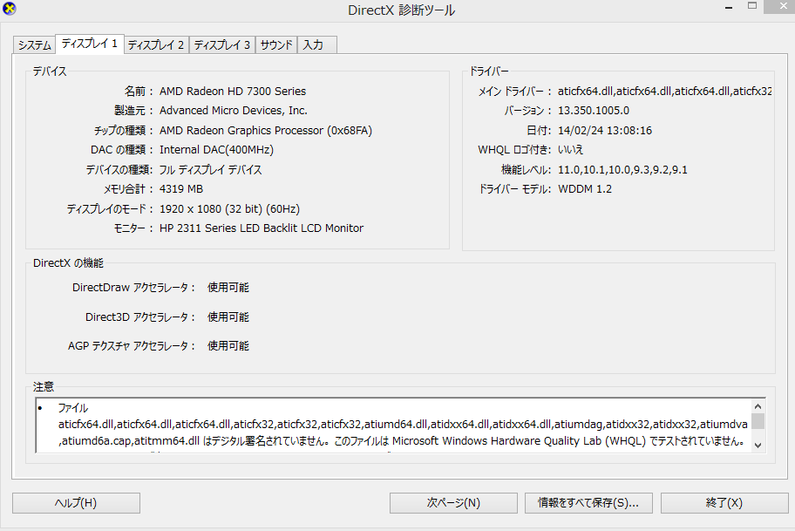Click the ファイル note text in 注意 box
The width and height of the screenshot is (795, 531).
point(73,408)
